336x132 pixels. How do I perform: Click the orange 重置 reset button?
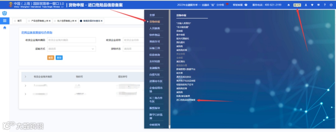pos(51,58)
